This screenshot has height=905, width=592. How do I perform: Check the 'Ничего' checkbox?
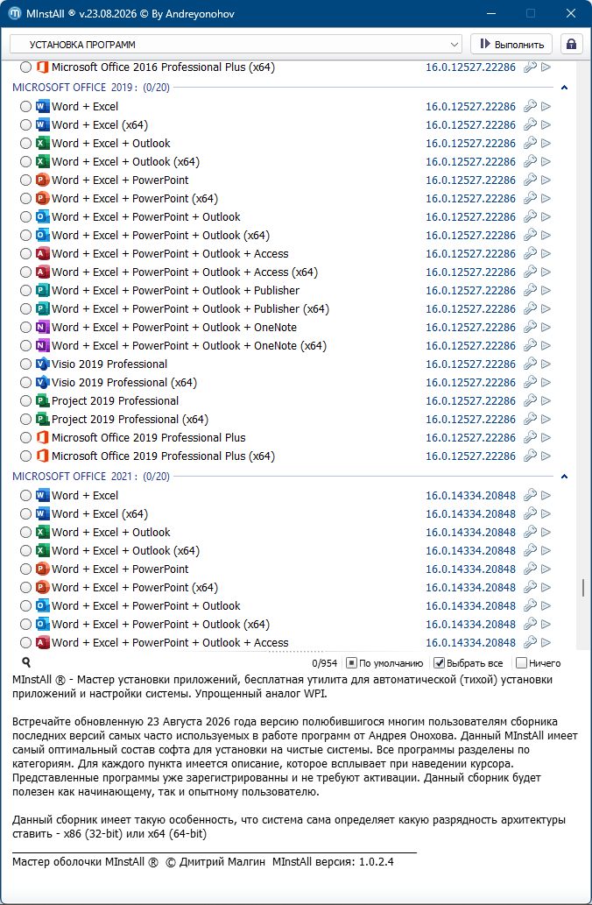tap(521, 662)
